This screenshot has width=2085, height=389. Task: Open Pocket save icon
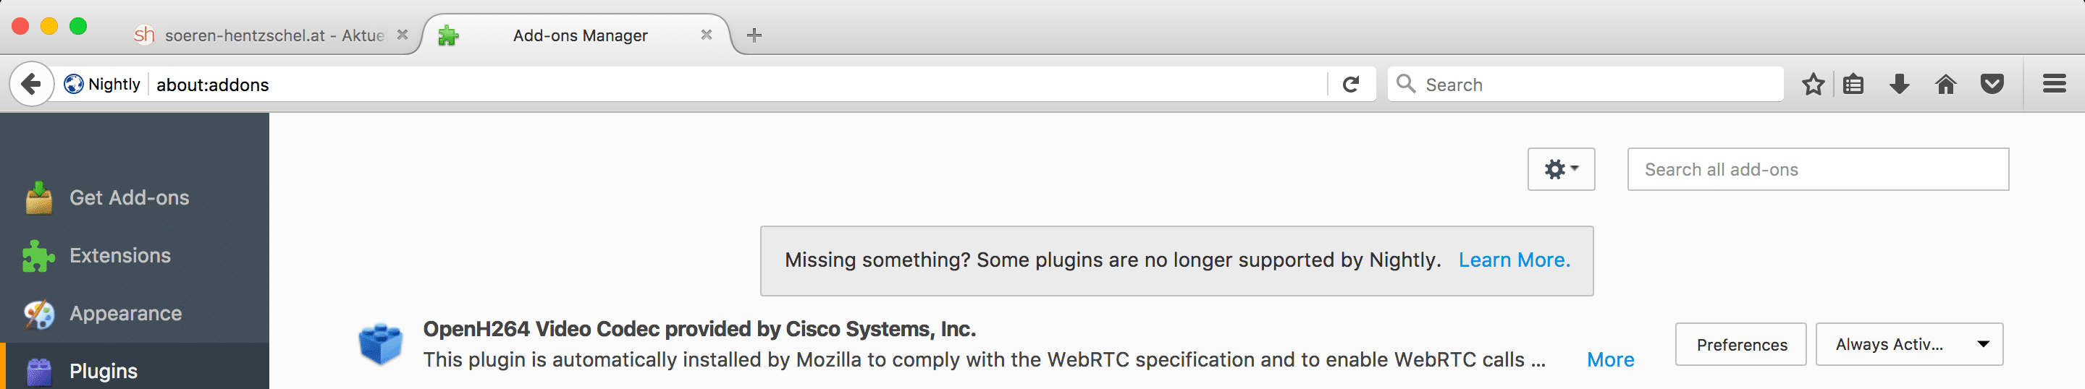tap(1992, 84)
